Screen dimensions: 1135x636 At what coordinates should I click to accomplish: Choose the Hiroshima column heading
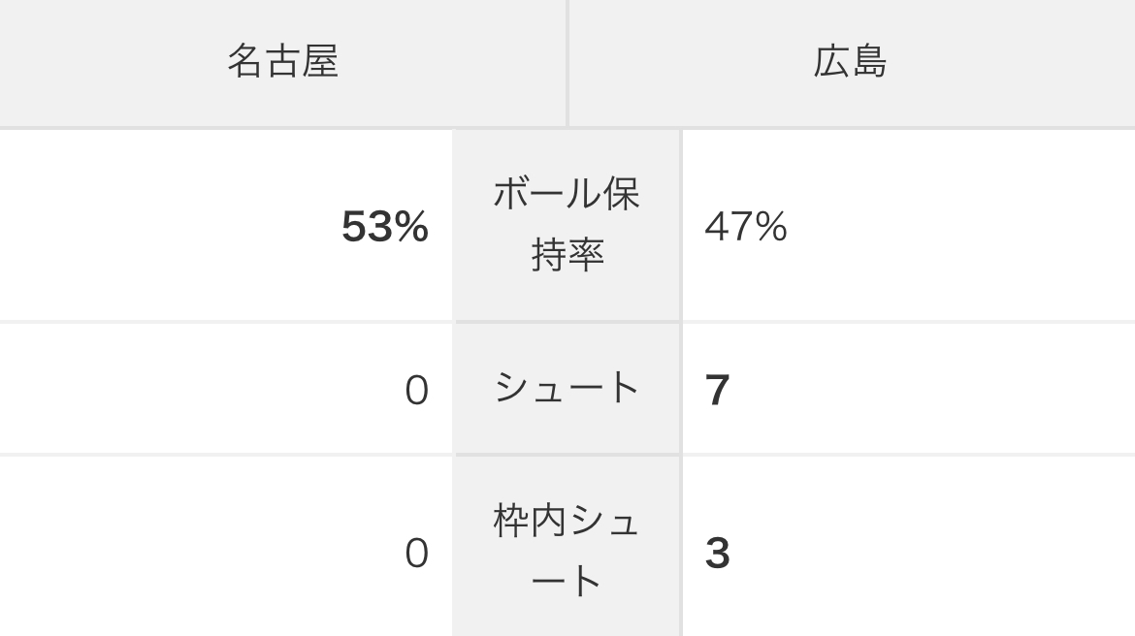tap(850, 62)
